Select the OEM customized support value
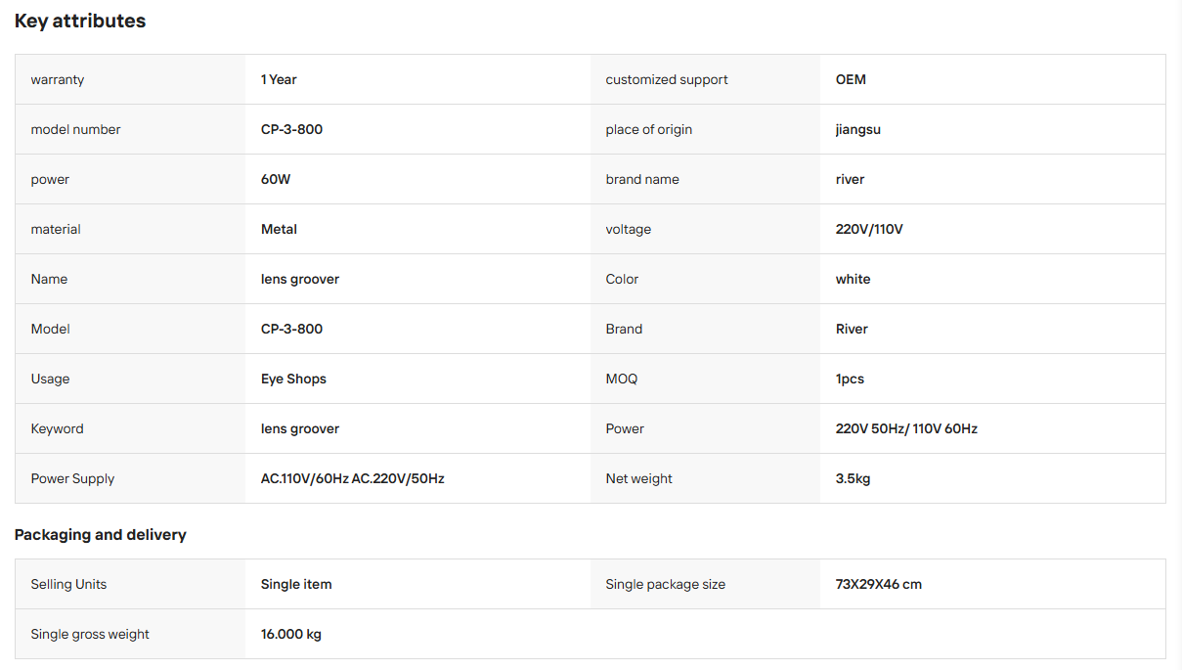 click(851, 79)
